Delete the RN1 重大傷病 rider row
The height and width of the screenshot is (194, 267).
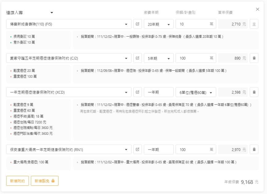[254, 149]
